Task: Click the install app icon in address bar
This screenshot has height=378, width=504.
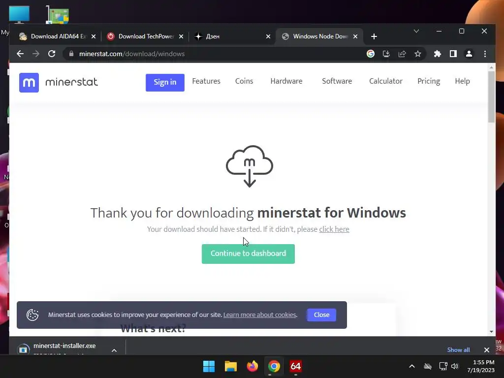Action: click(386, 54)
